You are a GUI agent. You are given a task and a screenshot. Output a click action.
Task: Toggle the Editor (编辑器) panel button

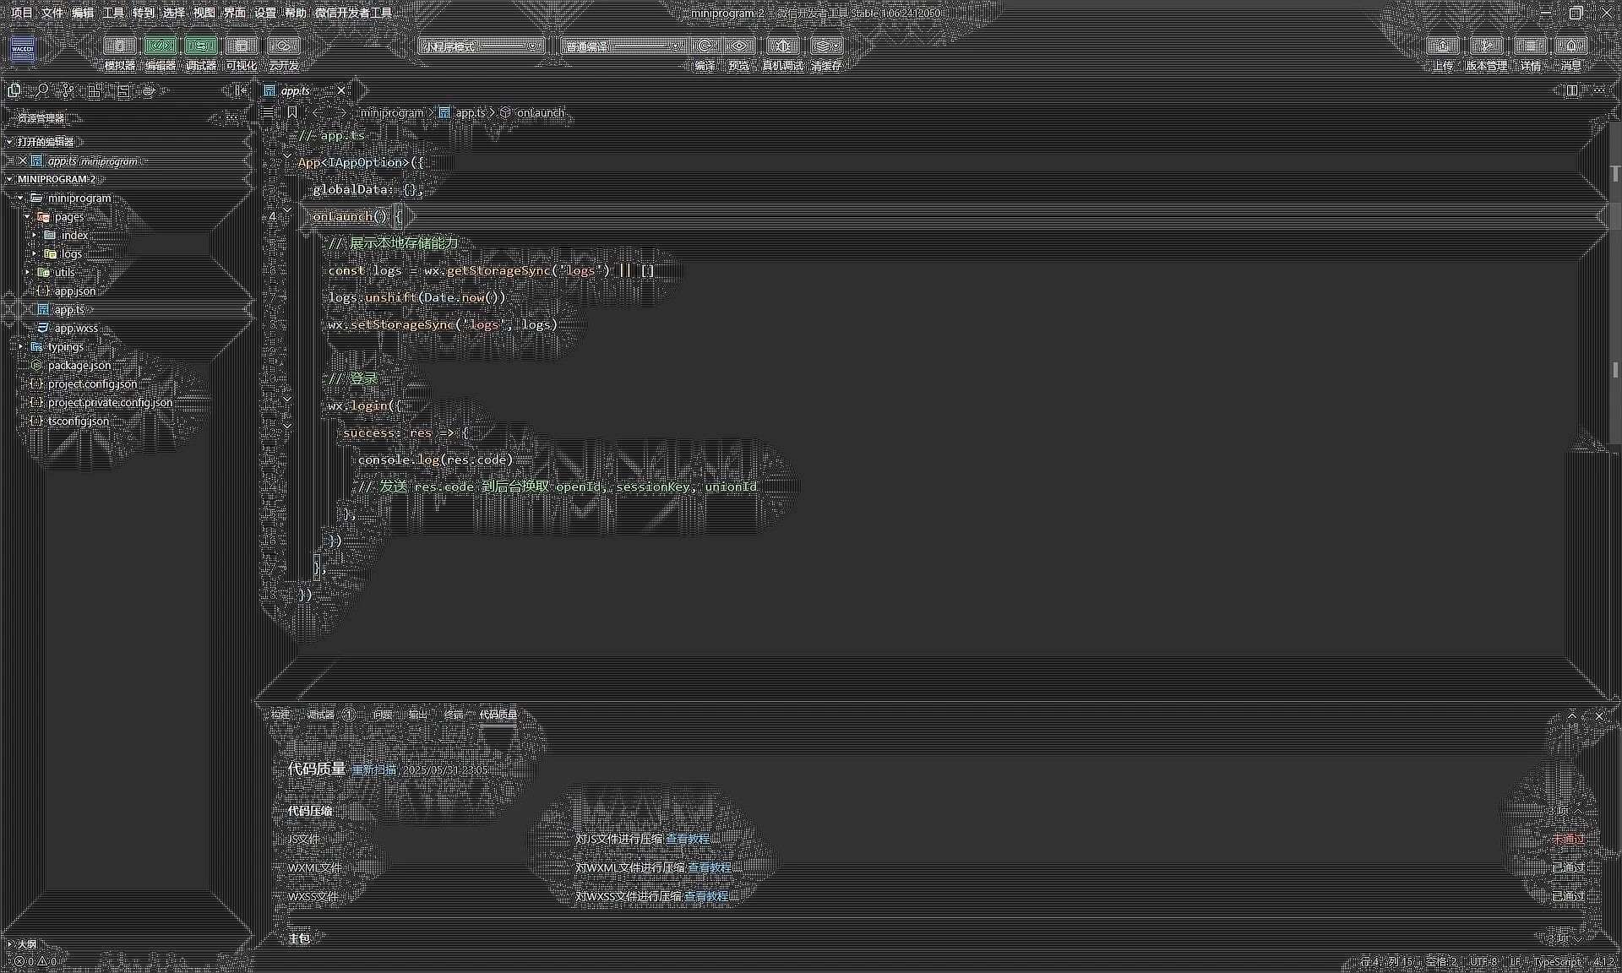pyautogui.click(x=160, y=46)
